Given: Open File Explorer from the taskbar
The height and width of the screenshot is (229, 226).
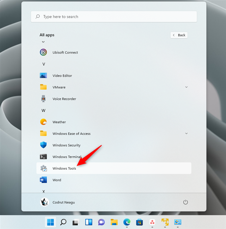Looking at the screenshot, I should [114, 222].
